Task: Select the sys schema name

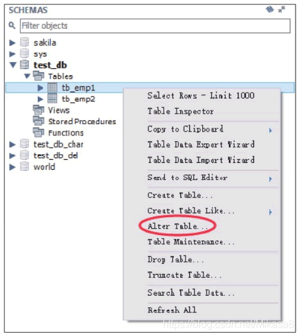Action: [40, 54]
